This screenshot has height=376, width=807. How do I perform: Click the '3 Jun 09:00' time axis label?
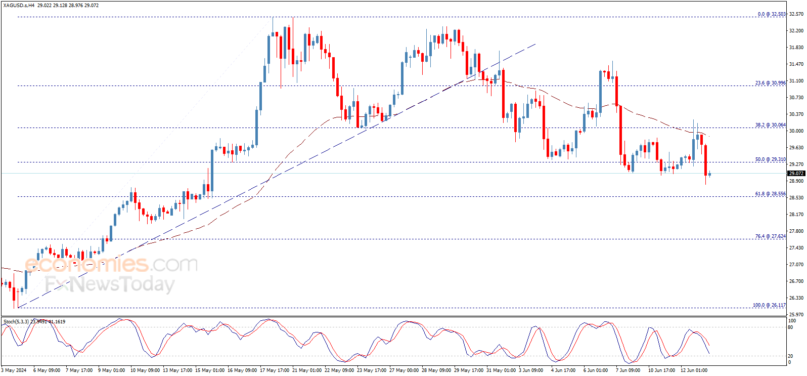531,370
